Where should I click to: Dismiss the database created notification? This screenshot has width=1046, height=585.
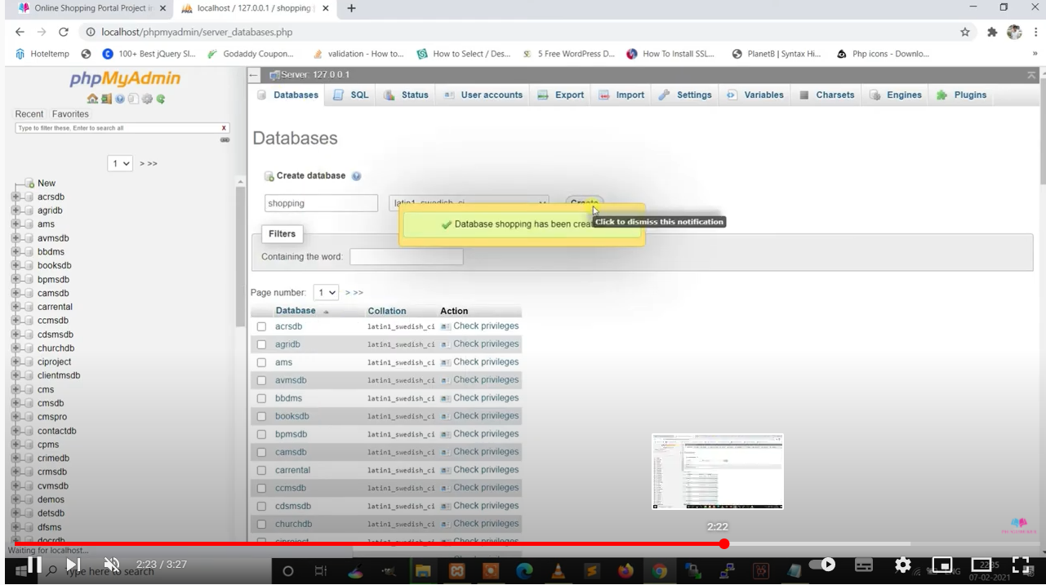[x=523, y=224]
